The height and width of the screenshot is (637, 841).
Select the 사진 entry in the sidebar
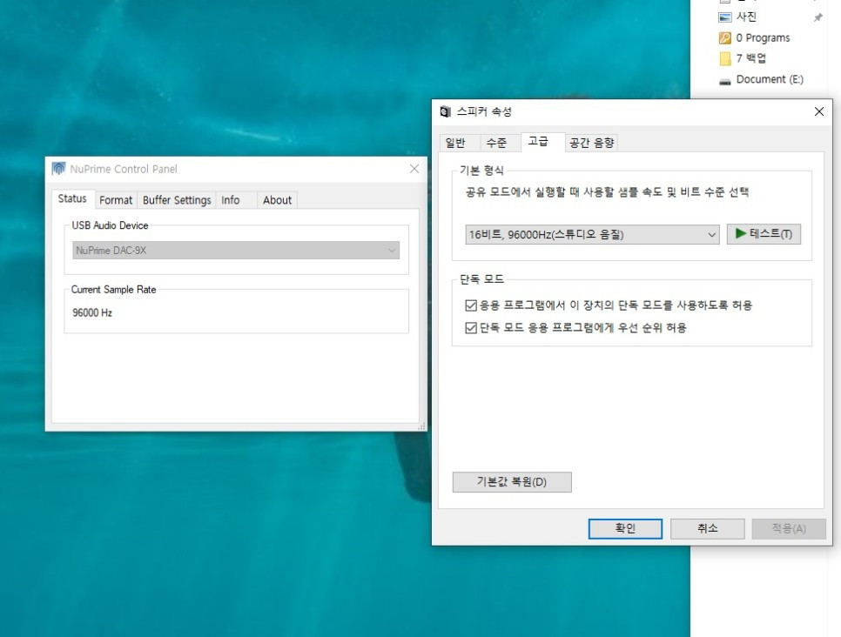(x=746, y=17)
